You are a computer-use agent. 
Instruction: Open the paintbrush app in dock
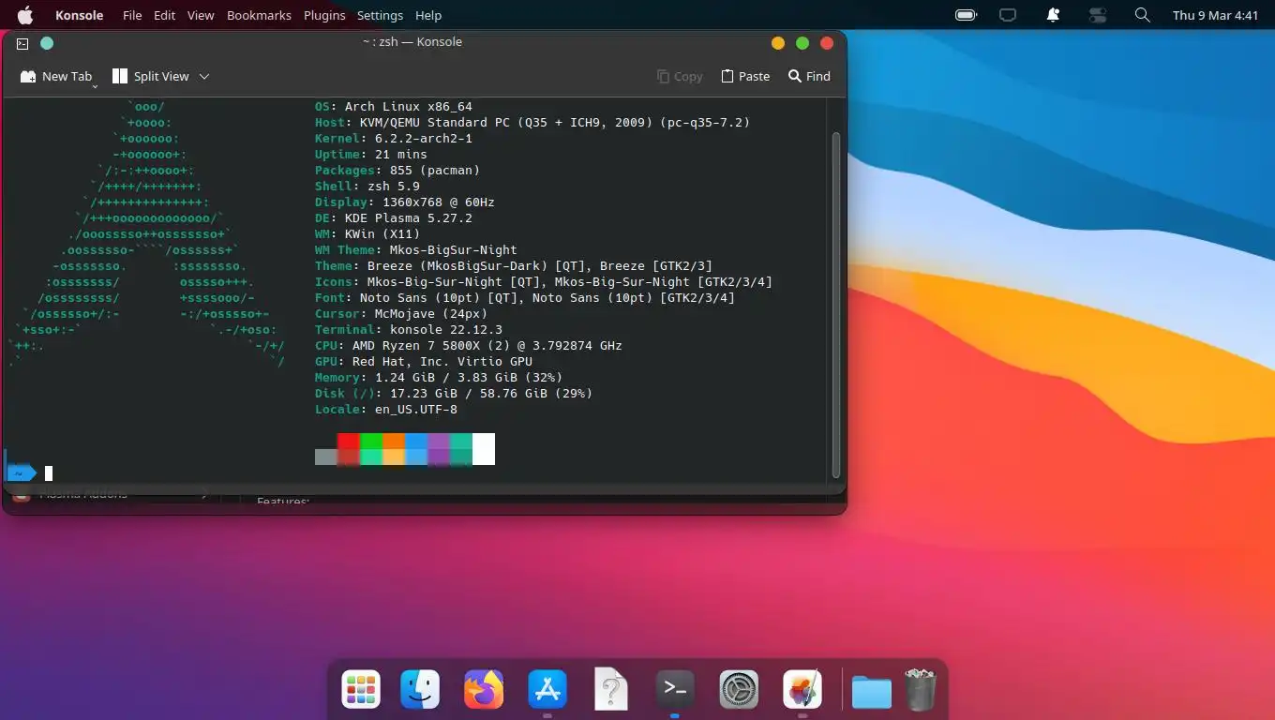click(802, 691)
